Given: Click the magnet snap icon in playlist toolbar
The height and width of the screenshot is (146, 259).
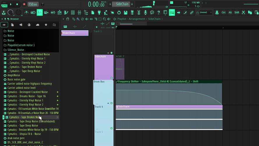Looking at the screenshot, I should pos(68,19).
